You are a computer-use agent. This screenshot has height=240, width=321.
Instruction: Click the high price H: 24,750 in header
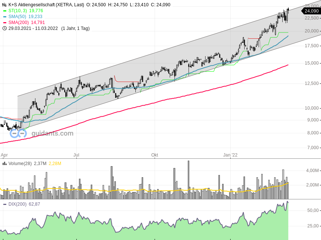coord(118,5)
